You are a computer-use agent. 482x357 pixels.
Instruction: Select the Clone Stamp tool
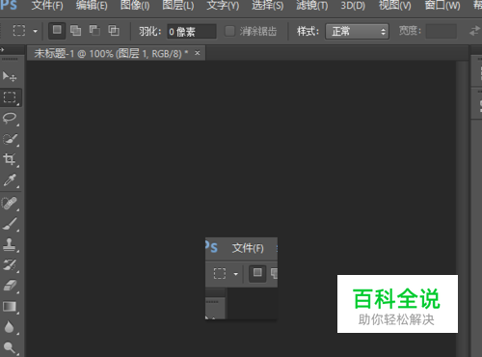10,245
